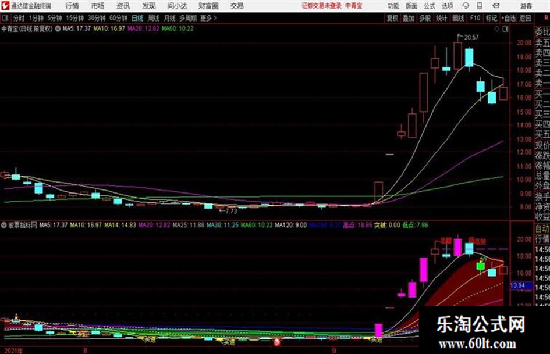The width and height of the screenshot is (550, 354).
Task: Open the 发现 menu
Action: [x=149, y=6]
